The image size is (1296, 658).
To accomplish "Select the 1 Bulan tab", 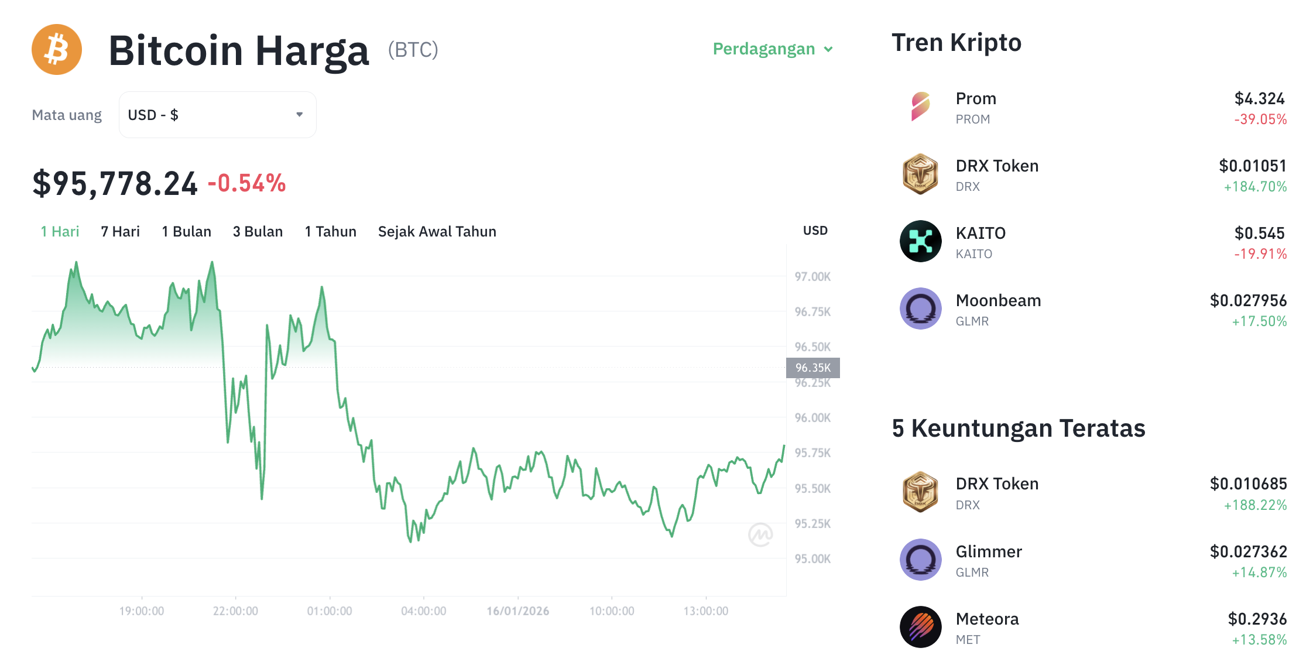I will (186, 231).
